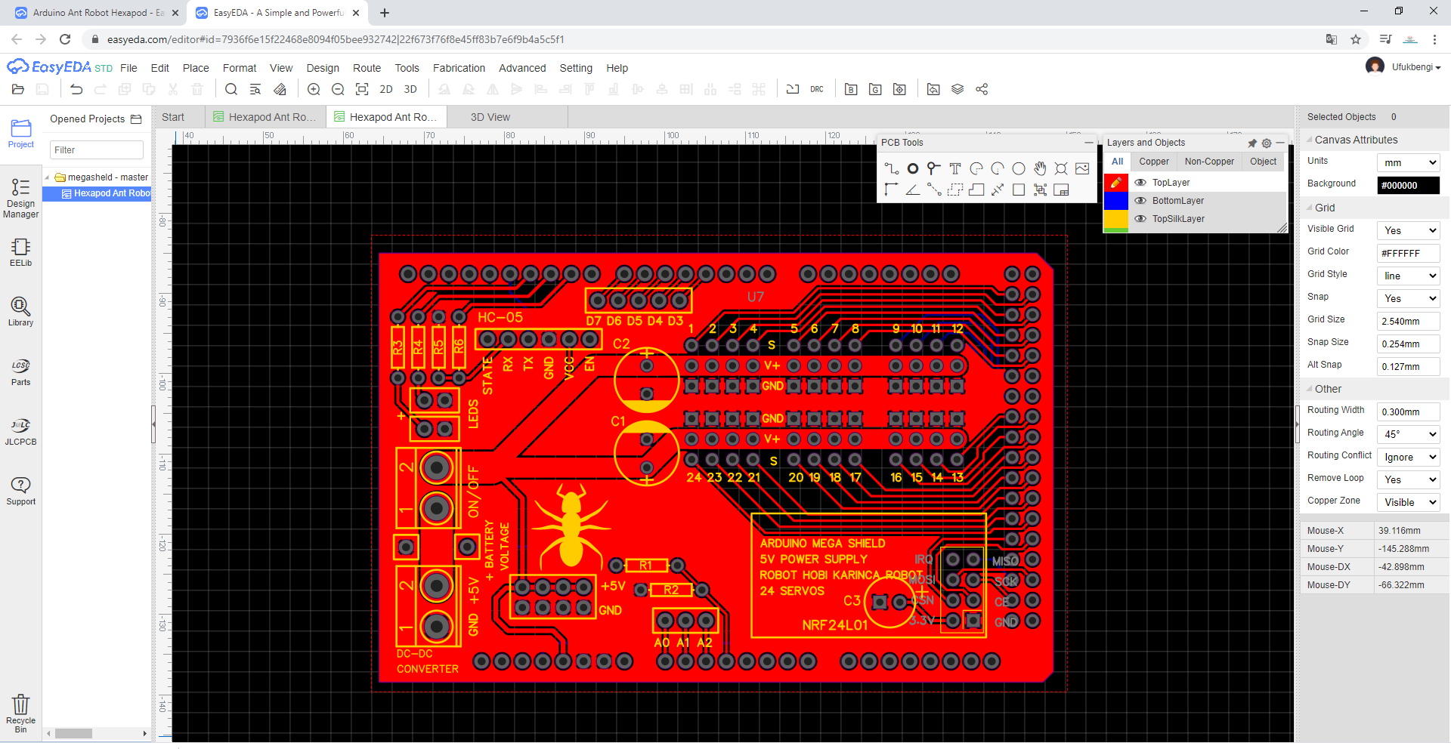Toggle visibility of BottomLayer

click(1140, 201)
